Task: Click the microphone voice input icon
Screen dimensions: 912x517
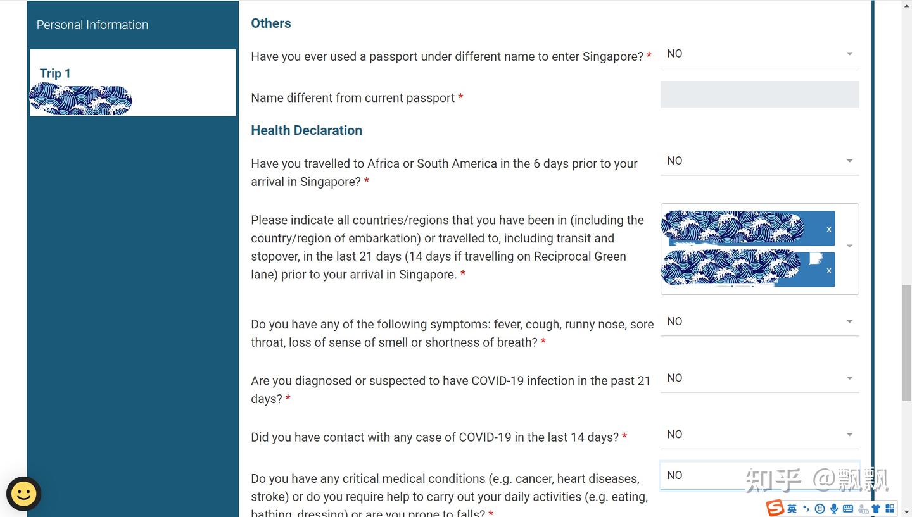Action: [x=834, y=508]
